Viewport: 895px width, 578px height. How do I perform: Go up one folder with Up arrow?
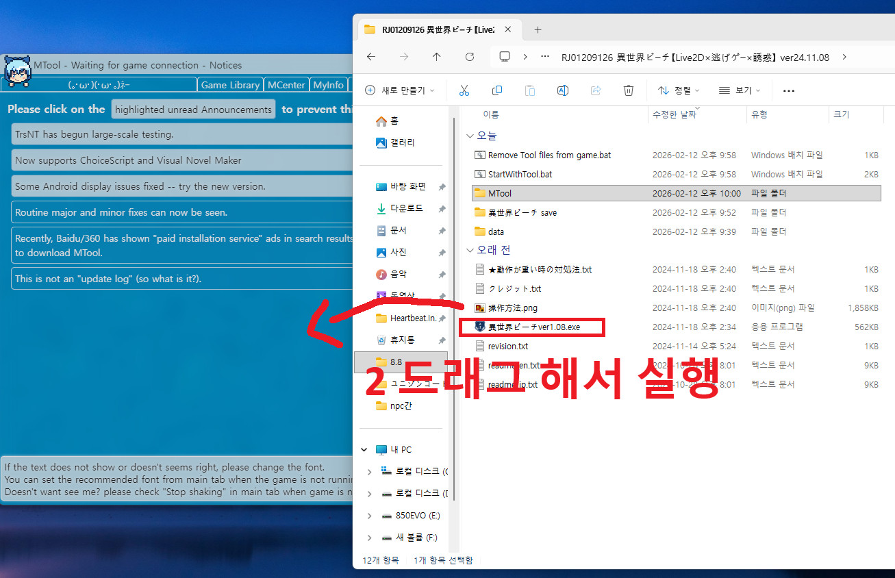[x=437, y=57]
